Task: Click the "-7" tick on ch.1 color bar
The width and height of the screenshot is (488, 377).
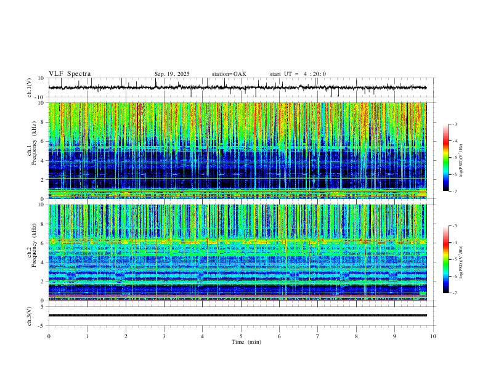Action: click(x=455, y=192)
